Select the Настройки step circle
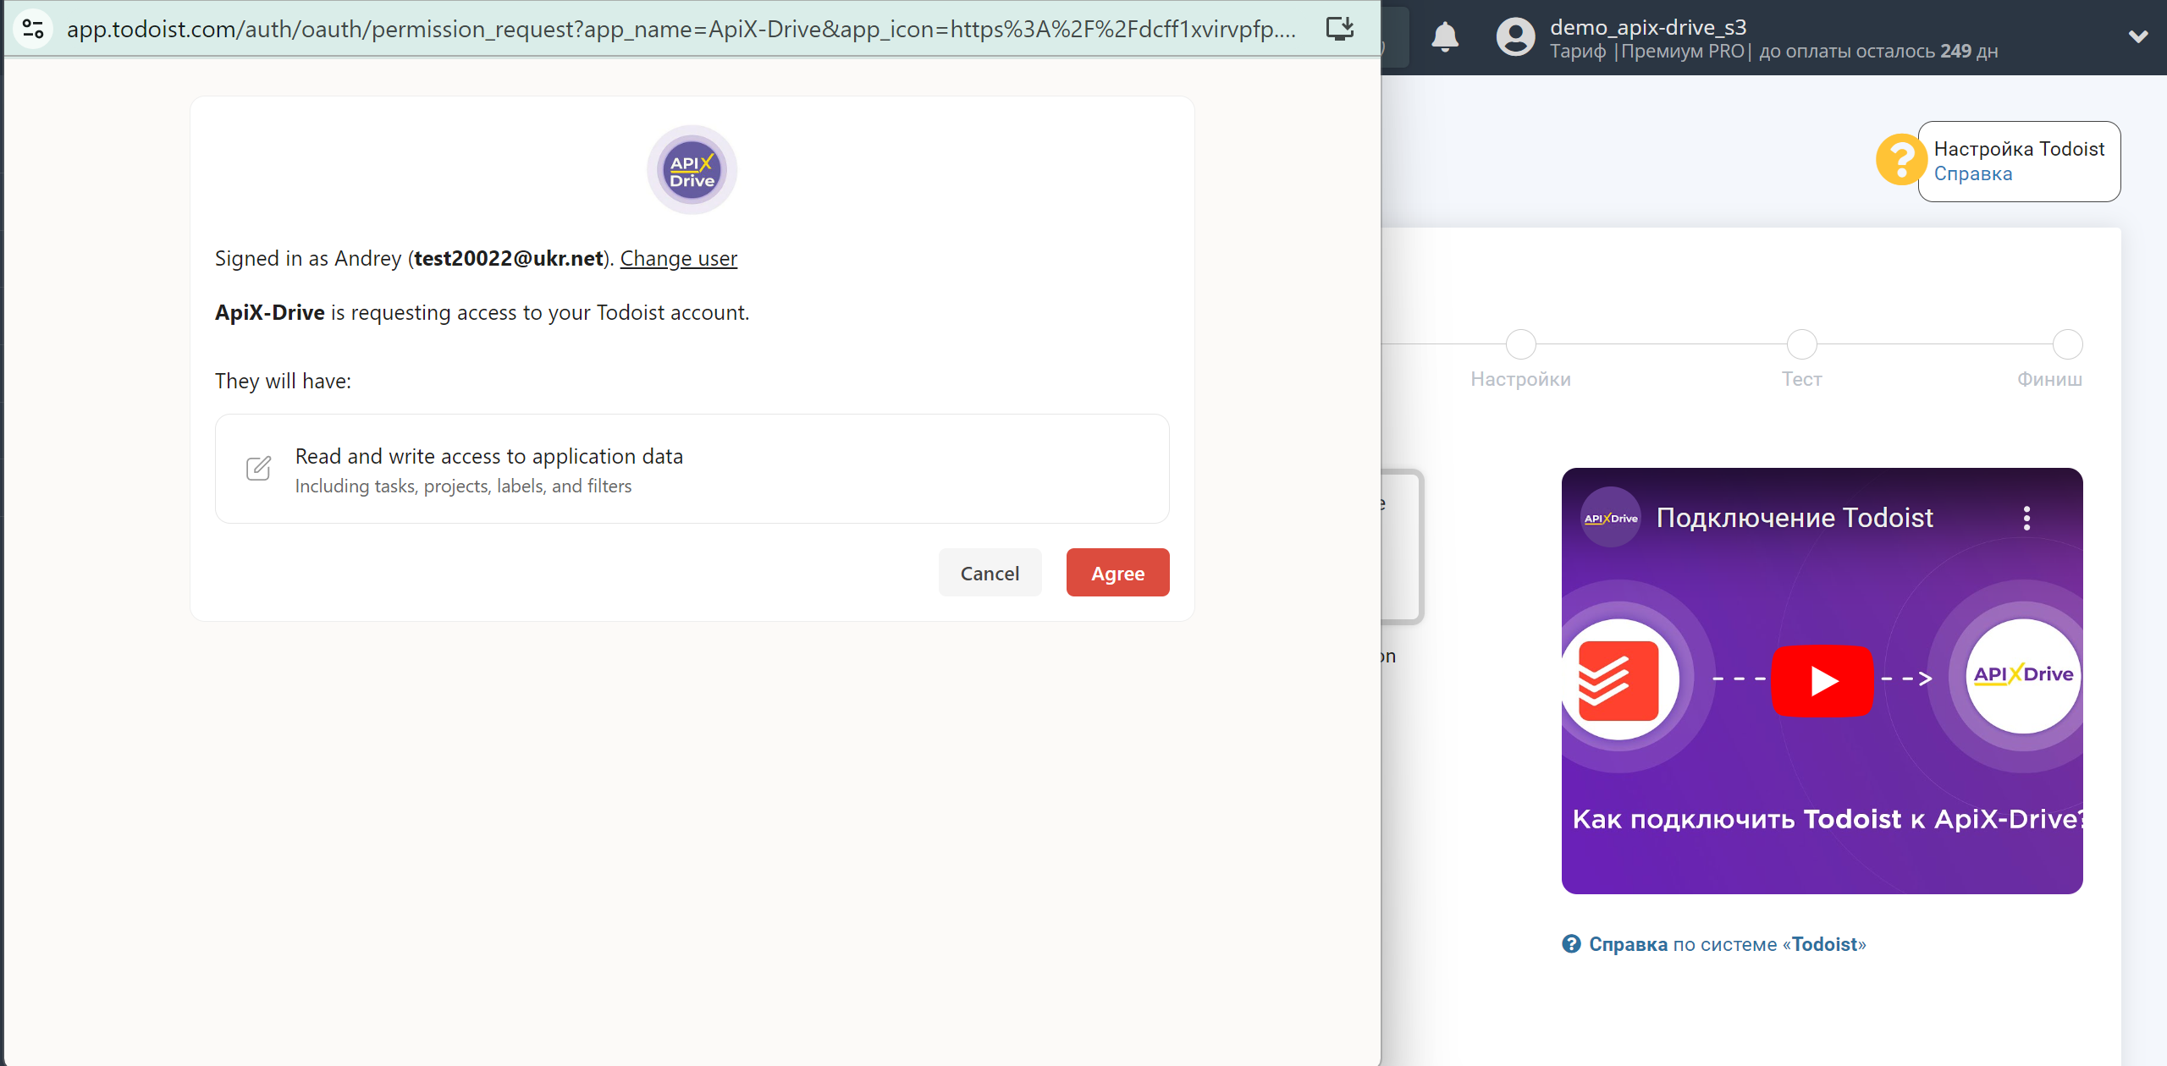Viewport: 2167px width, 1066px height. [x=1520, y=344]
